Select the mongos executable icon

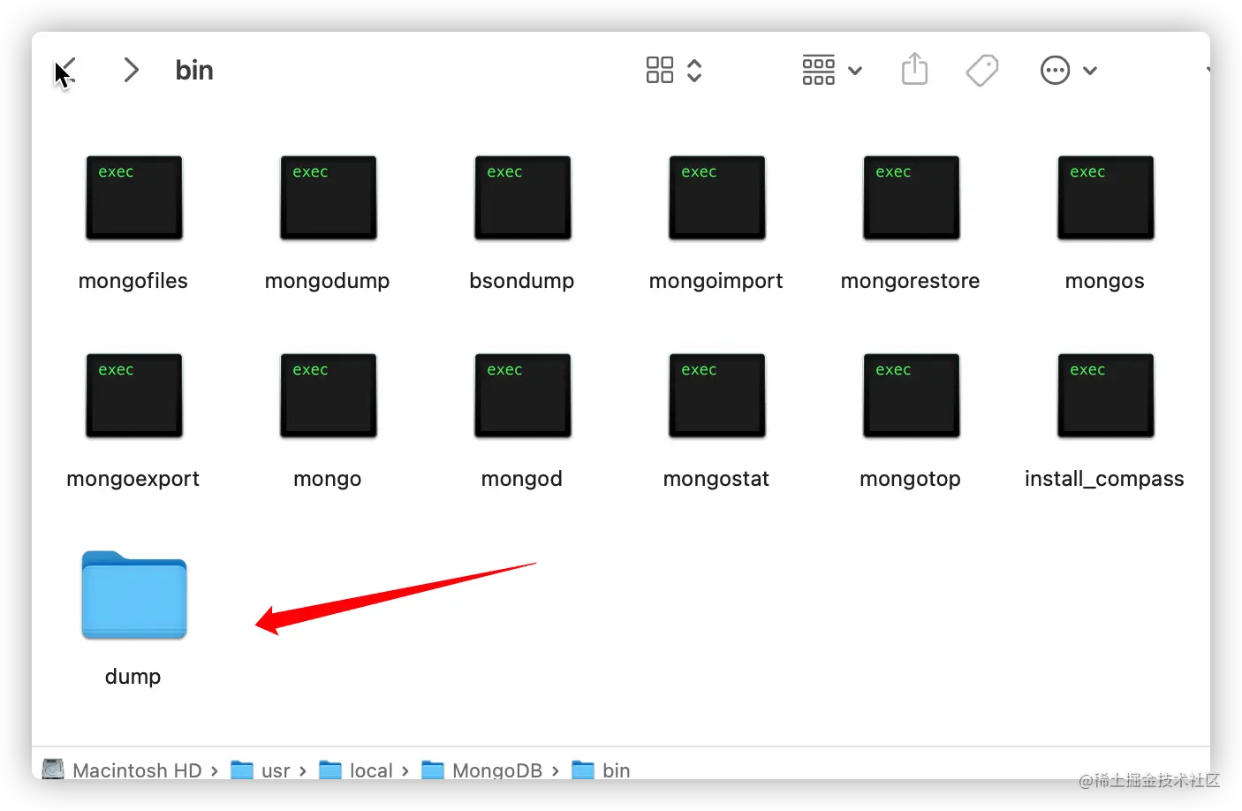point(1106,198)
